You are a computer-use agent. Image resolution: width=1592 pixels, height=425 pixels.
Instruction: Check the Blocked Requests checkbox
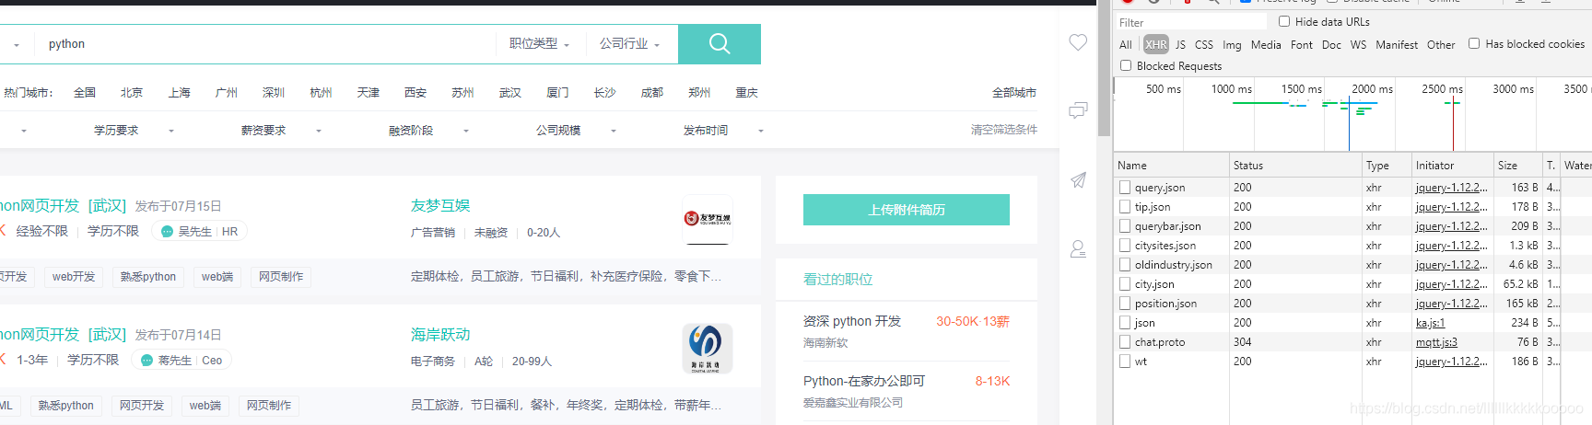pyautogui.click(x=1126, y=65)
